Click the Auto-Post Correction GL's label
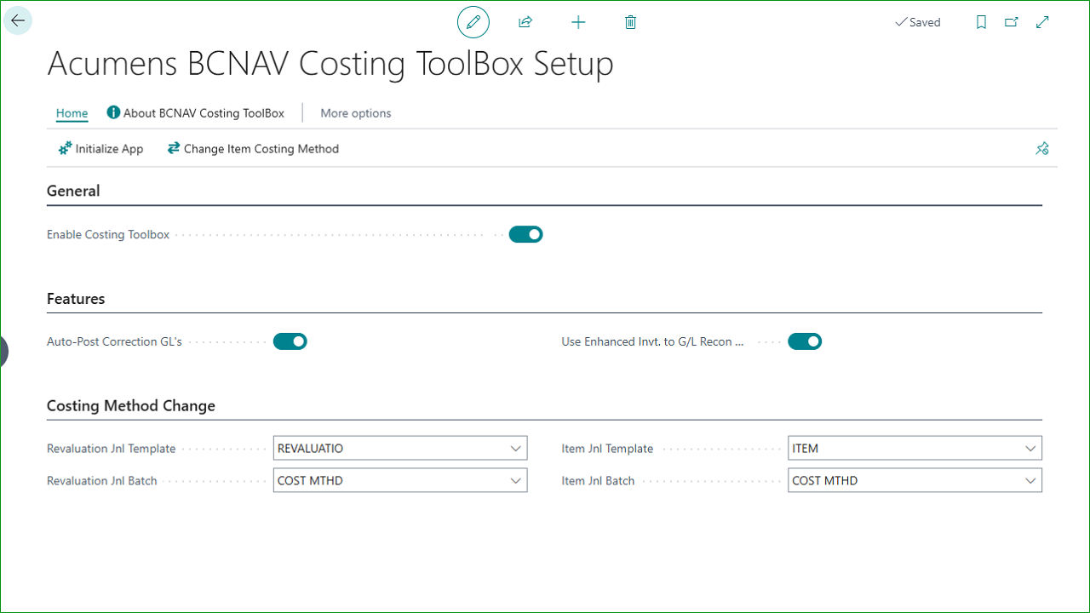The height and width of the screenshot is (613, 1090). click(x=114, y=342)
